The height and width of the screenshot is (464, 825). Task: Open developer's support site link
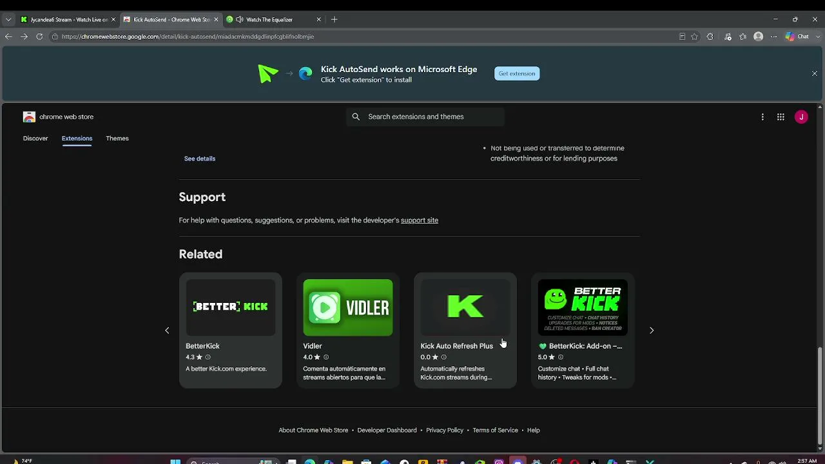420,220
